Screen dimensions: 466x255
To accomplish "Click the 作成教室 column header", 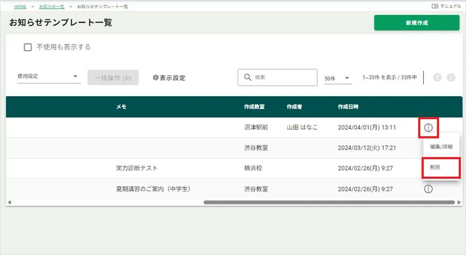I will 254,106.
